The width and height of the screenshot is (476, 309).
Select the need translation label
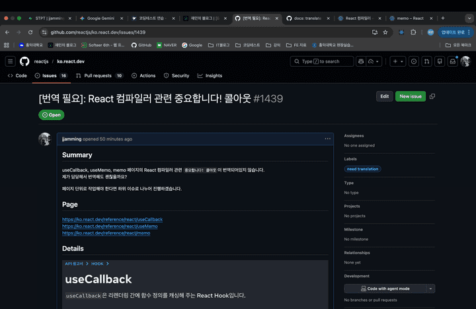362,169
